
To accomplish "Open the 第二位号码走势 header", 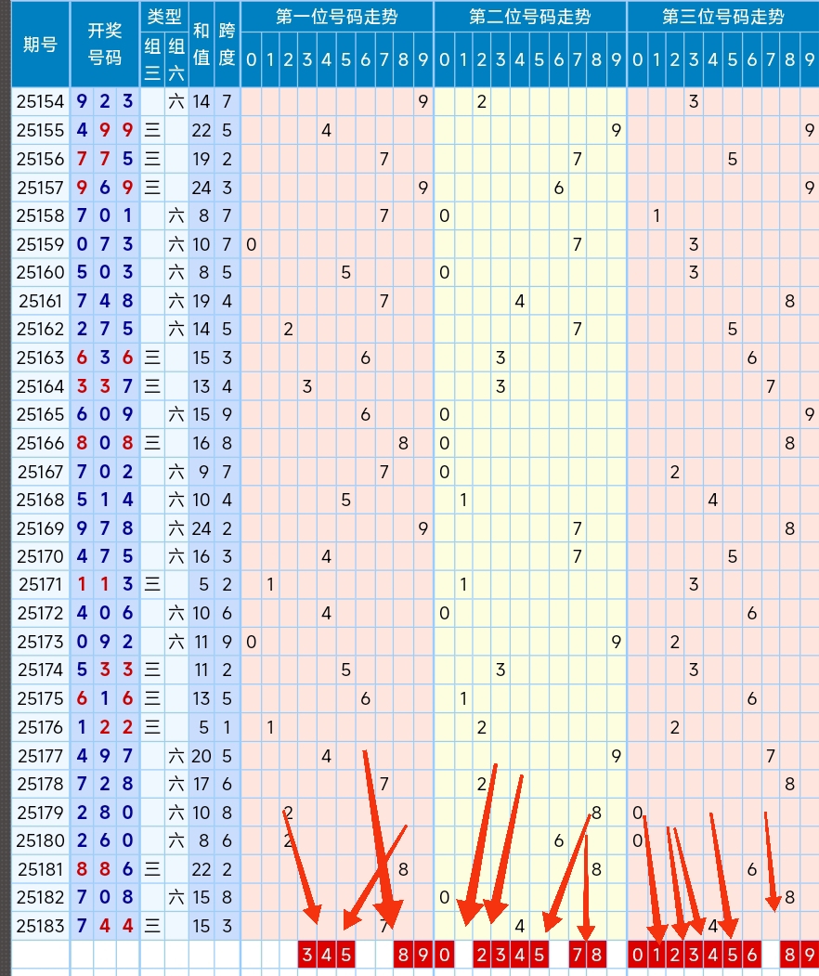I will point(529,17).
